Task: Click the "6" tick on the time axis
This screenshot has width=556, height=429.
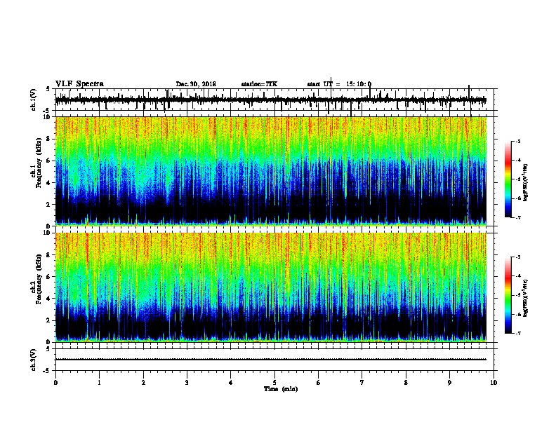Action: coord(319,383)
